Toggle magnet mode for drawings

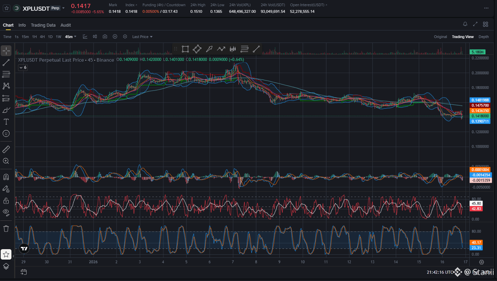click(x=6, y=177)
